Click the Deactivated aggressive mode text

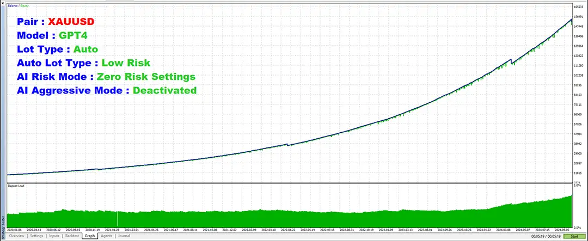point(164,90)
